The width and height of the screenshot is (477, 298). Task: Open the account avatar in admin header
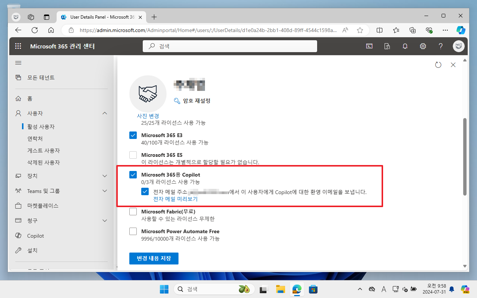pos(459,46)
